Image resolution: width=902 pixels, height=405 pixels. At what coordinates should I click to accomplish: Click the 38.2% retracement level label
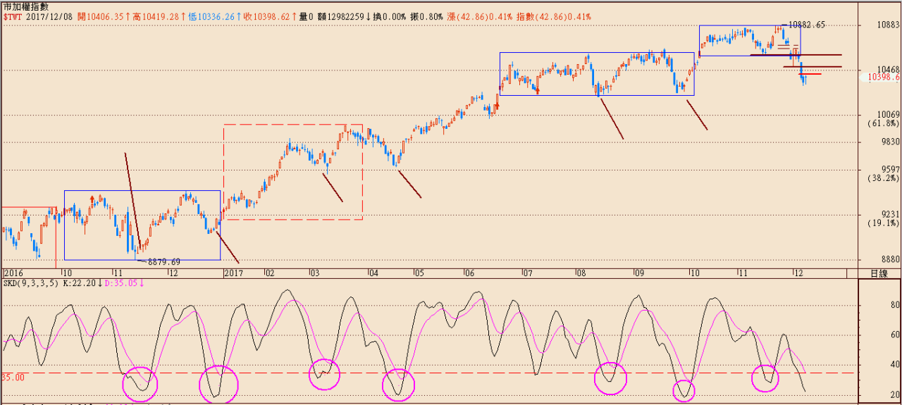(884, 178)
